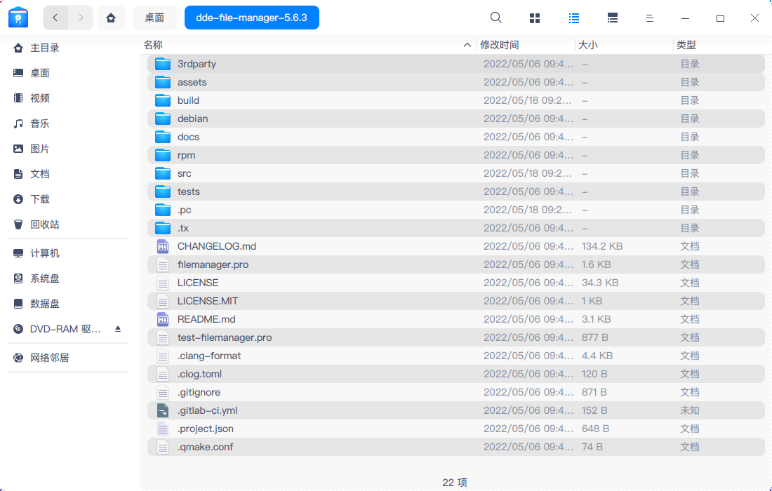
Task: Click the CHANGELOG.md markdown file icon
Action: pos(163,246)
